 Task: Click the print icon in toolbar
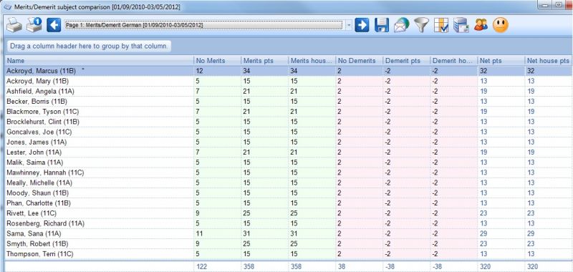click(x=14, y=25)
